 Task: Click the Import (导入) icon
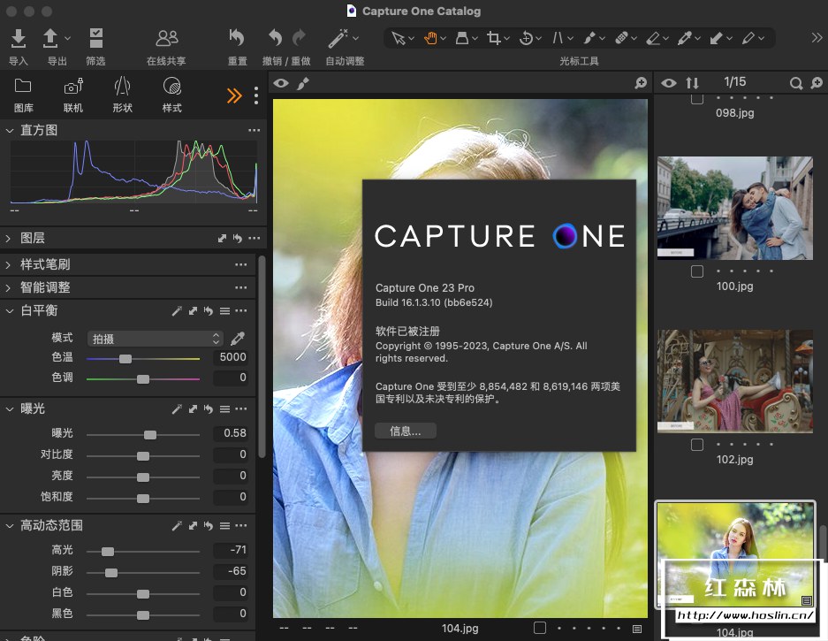19,38
